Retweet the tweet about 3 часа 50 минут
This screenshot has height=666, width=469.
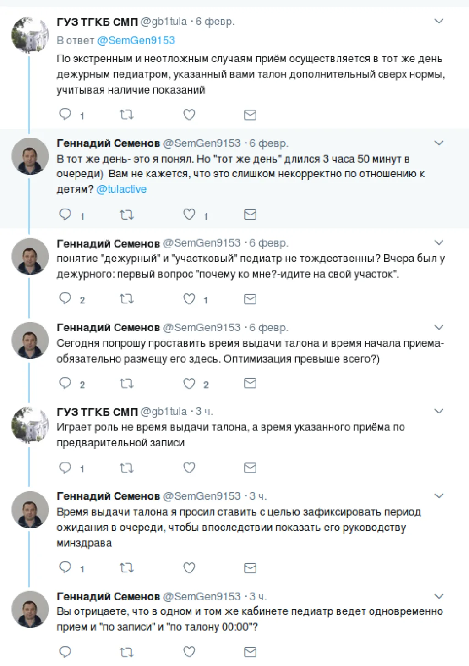[x=126, y=215]
